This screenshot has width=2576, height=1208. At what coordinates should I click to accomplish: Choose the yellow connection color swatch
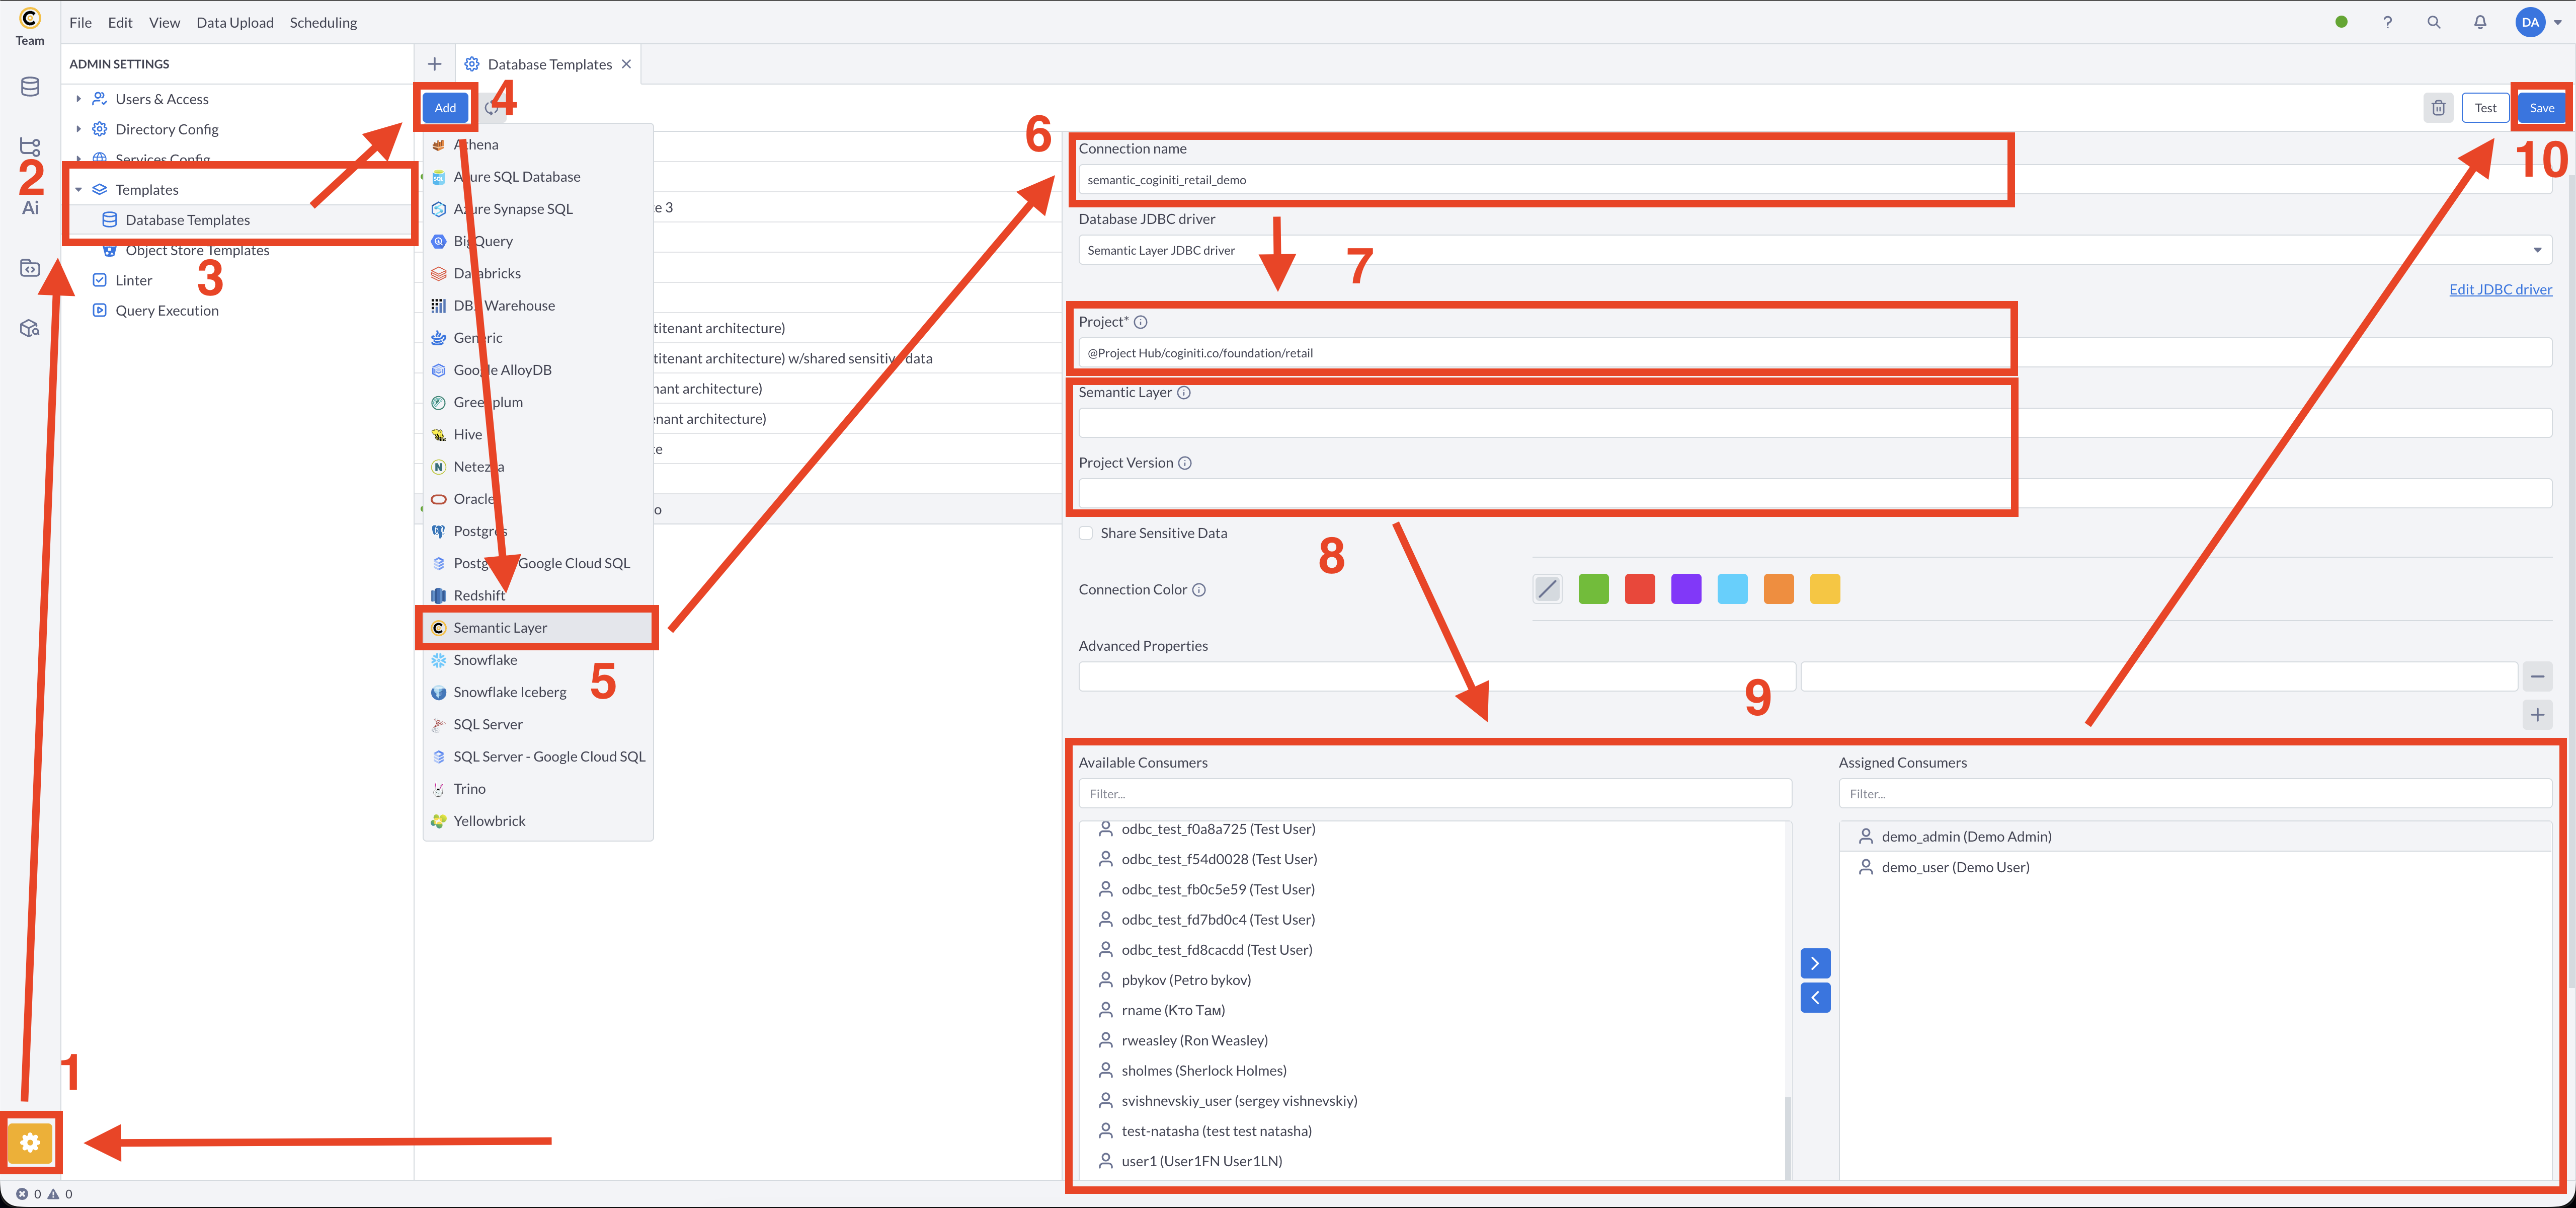pos(1825,589)
